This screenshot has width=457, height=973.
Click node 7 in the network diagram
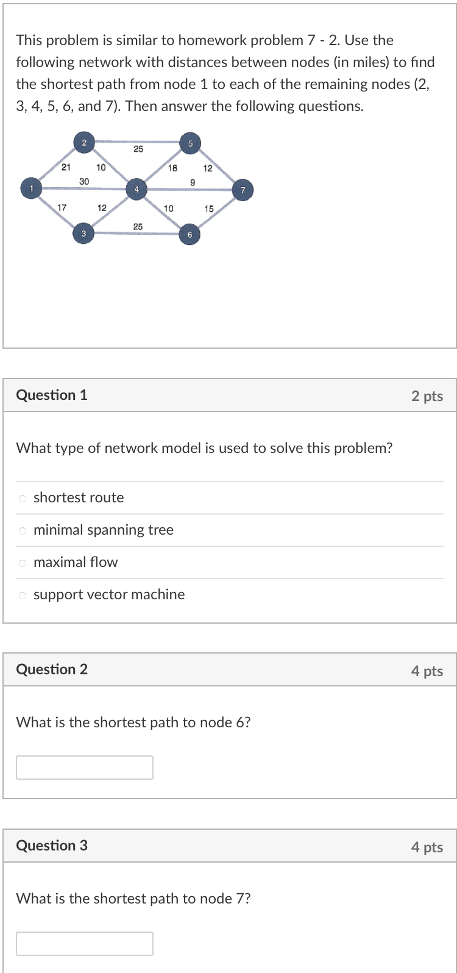click(242, 190)
